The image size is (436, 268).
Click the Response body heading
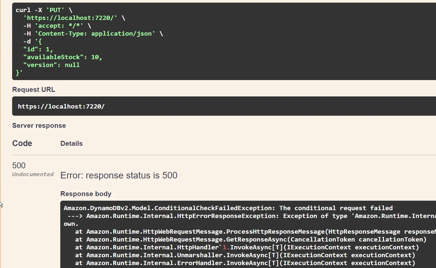[86, 193]
